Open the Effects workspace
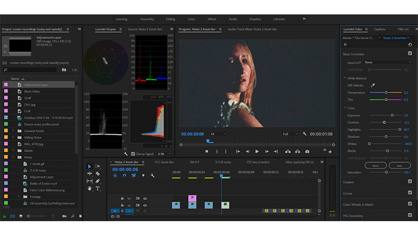This screenshot has height=235, width=418. (x=212, y=19)
